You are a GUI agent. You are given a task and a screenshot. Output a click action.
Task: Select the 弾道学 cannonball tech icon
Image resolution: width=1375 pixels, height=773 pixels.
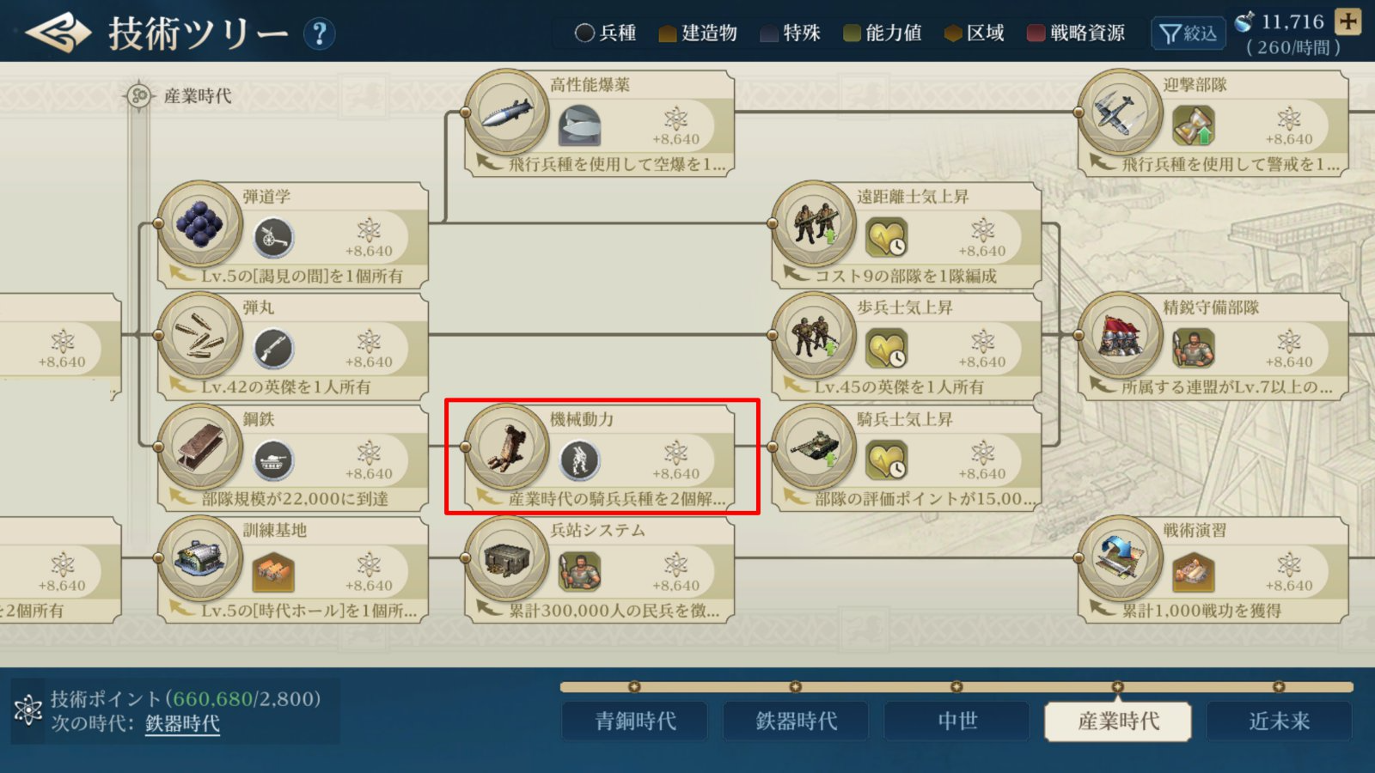[x=199, y=223]
